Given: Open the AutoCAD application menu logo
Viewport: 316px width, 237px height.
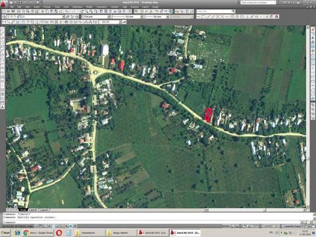Looking at the screenshot, I should 4,4.
